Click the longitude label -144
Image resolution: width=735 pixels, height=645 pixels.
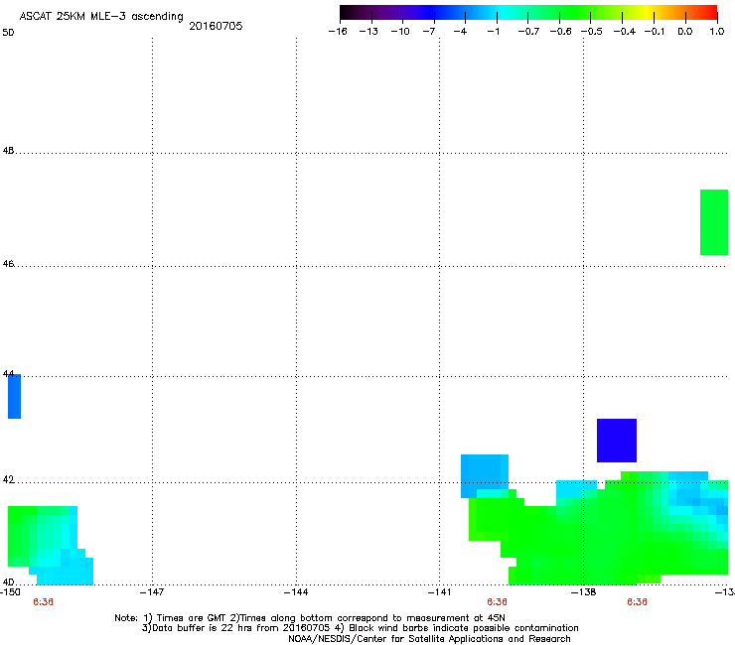(296, 592)
